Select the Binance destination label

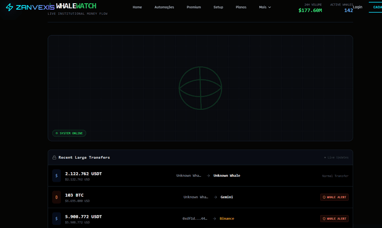(x=227, y=218)
